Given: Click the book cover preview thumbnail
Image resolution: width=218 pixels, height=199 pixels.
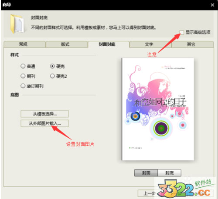Looking at the screenshot, I should click(158, 109).
